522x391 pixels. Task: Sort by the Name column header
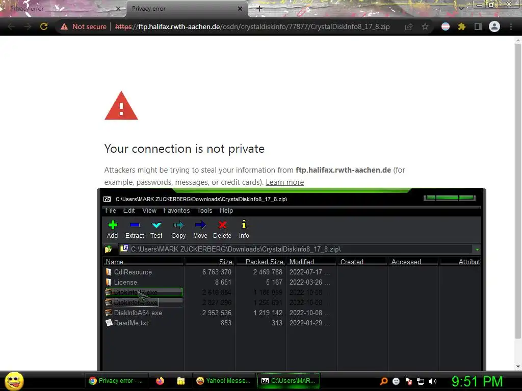point(143,262)
